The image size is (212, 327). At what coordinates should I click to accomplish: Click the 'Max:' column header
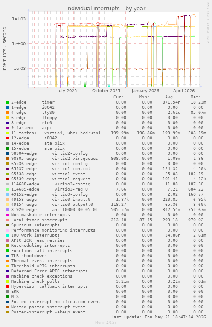pos(195,97)
